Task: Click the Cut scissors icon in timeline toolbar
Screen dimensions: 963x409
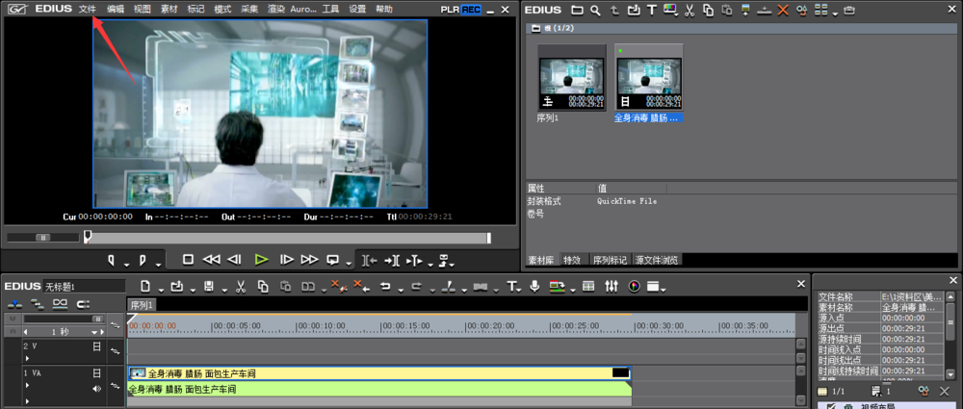Action: pyautogui.click(x=240, y=287)
